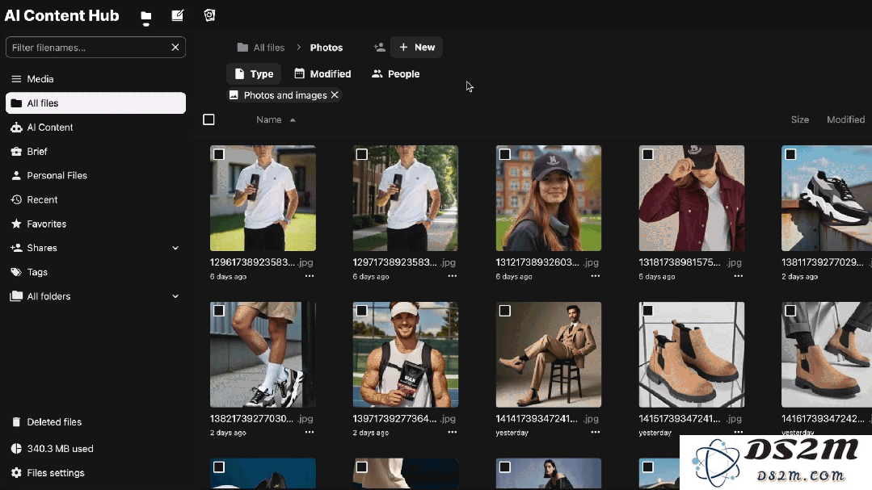Viewport: 872px width, 490px height.
Task: Open thumbnail of man seated in tan suit
Action: pyautogui.click(x=549, y=354)
